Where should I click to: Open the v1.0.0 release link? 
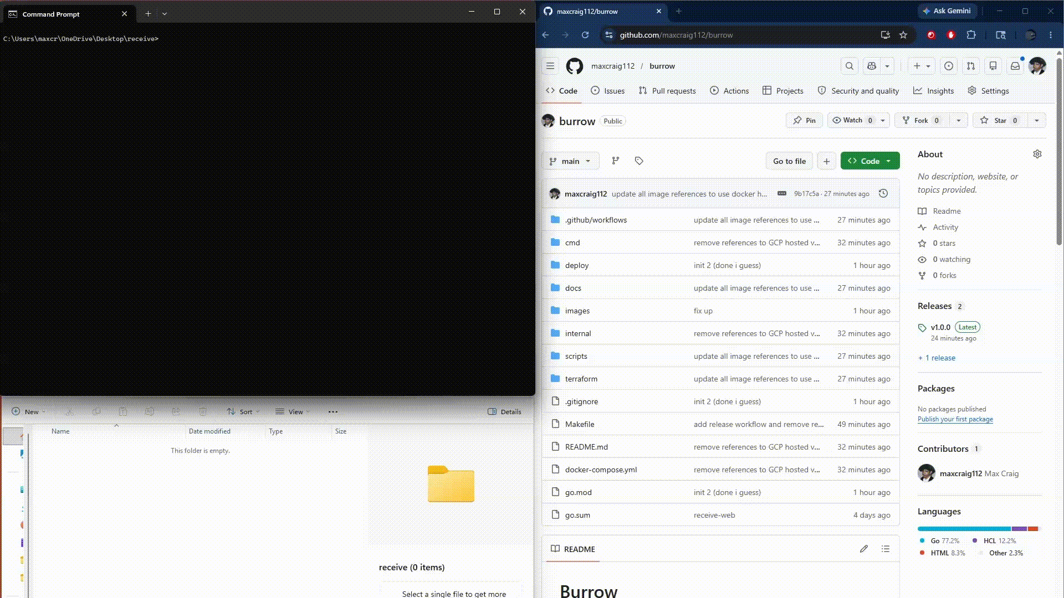click(940, 327)
